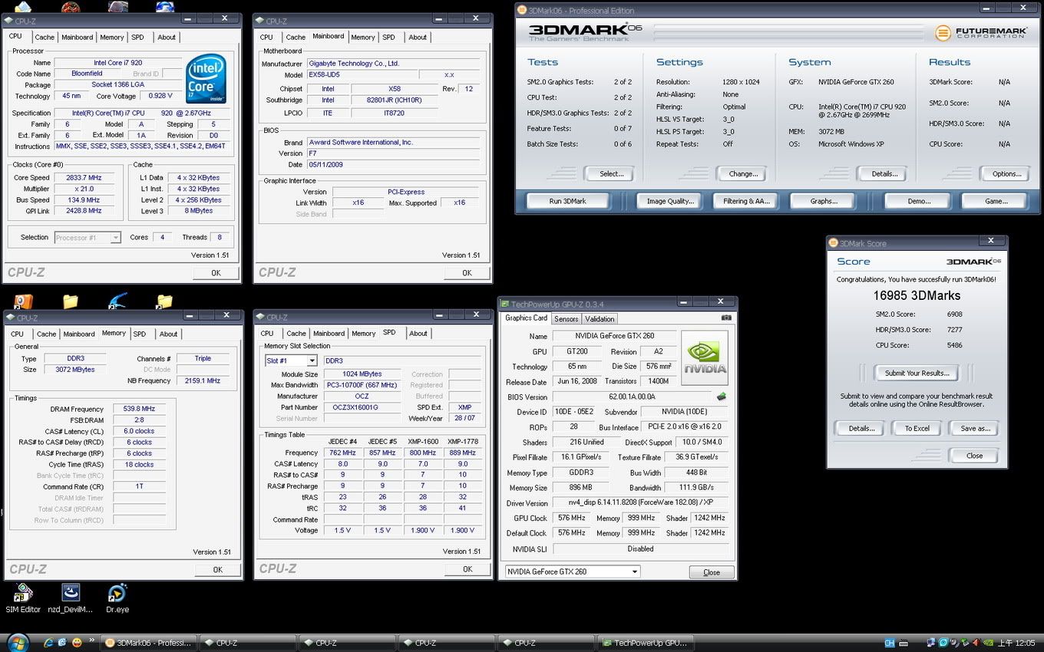This screenshot has height=652, width=1044.
Task: Open the nzd_DevilM... desktop icon
Action: click(x=71, y=598)
